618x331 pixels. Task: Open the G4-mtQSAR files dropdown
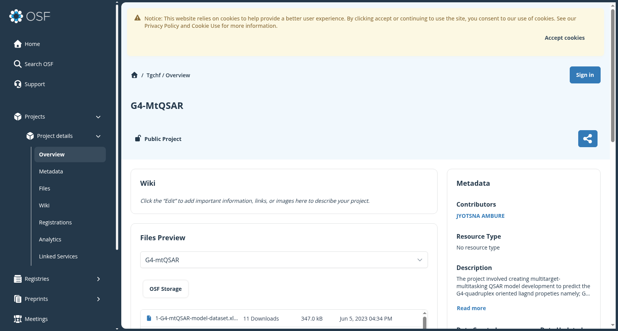(x=284, y=260)
